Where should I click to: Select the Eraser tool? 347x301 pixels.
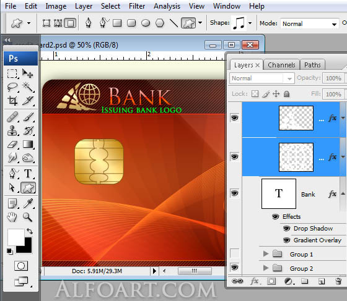tap(12, 145)
